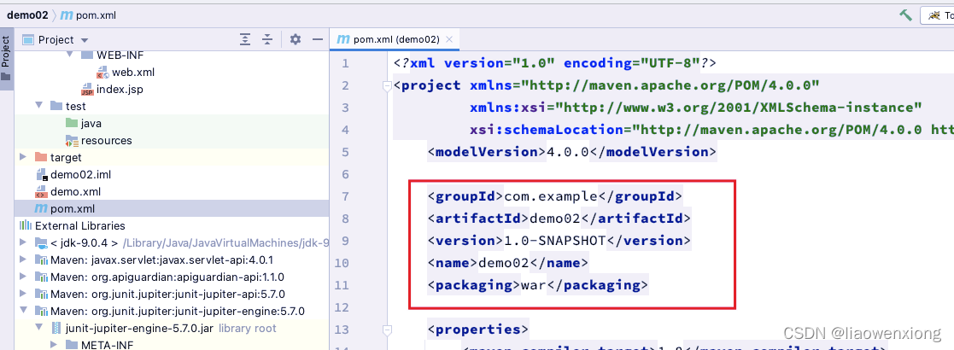This screenshot has height=350, width=954.
Task: Click the target folder icon
Action: (x=41, y=157)
